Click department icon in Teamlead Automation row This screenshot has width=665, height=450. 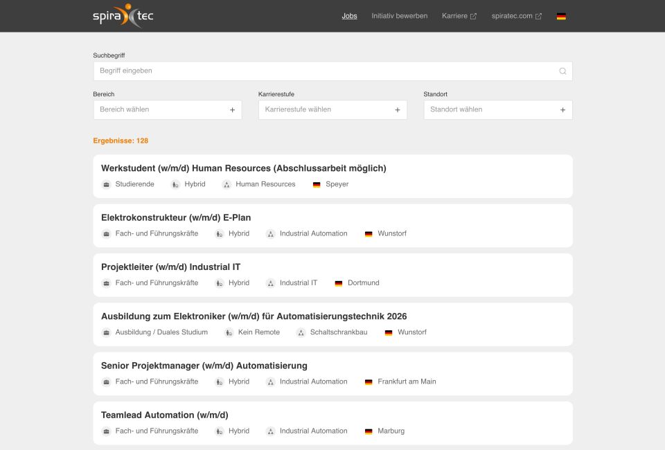[271, 431]
